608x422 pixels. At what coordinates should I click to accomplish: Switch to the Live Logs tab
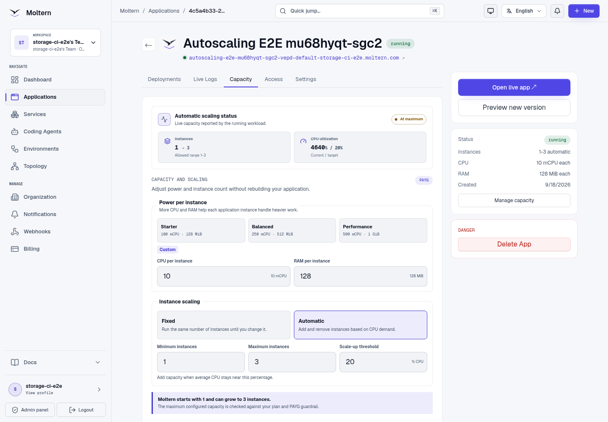(x=205, y=79)
